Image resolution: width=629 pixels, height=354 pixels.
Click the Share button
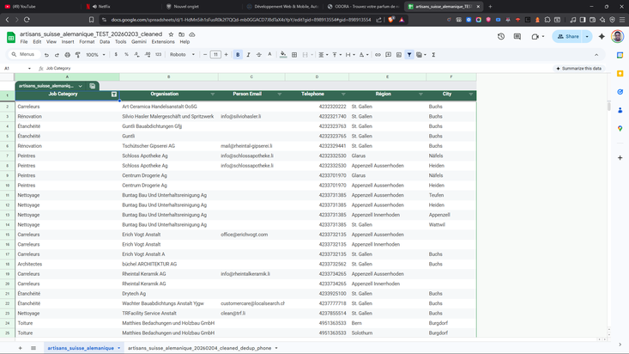568,37
